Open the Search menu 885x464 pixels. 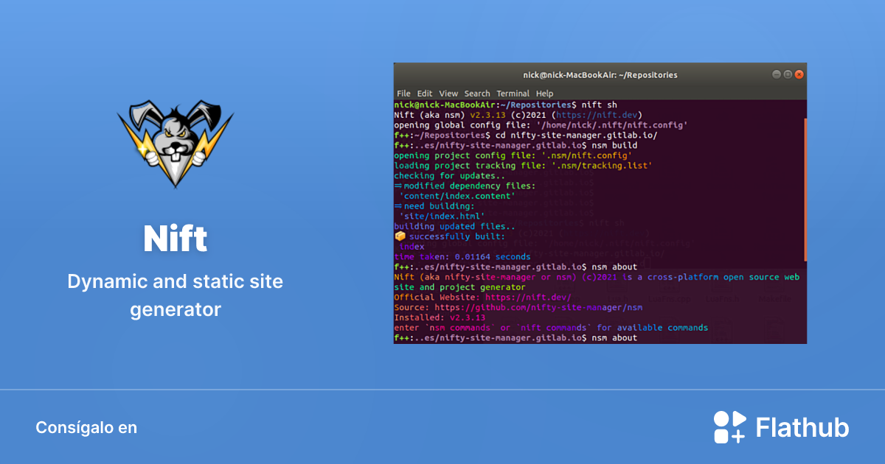[x=477, y=94]
